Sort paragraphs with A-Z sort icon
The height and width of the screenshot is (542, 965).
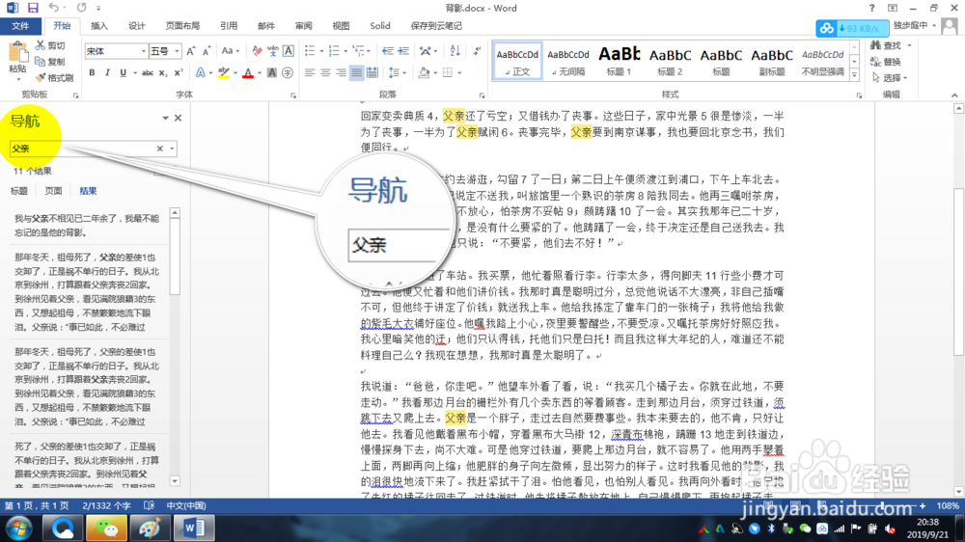point(455,51)
